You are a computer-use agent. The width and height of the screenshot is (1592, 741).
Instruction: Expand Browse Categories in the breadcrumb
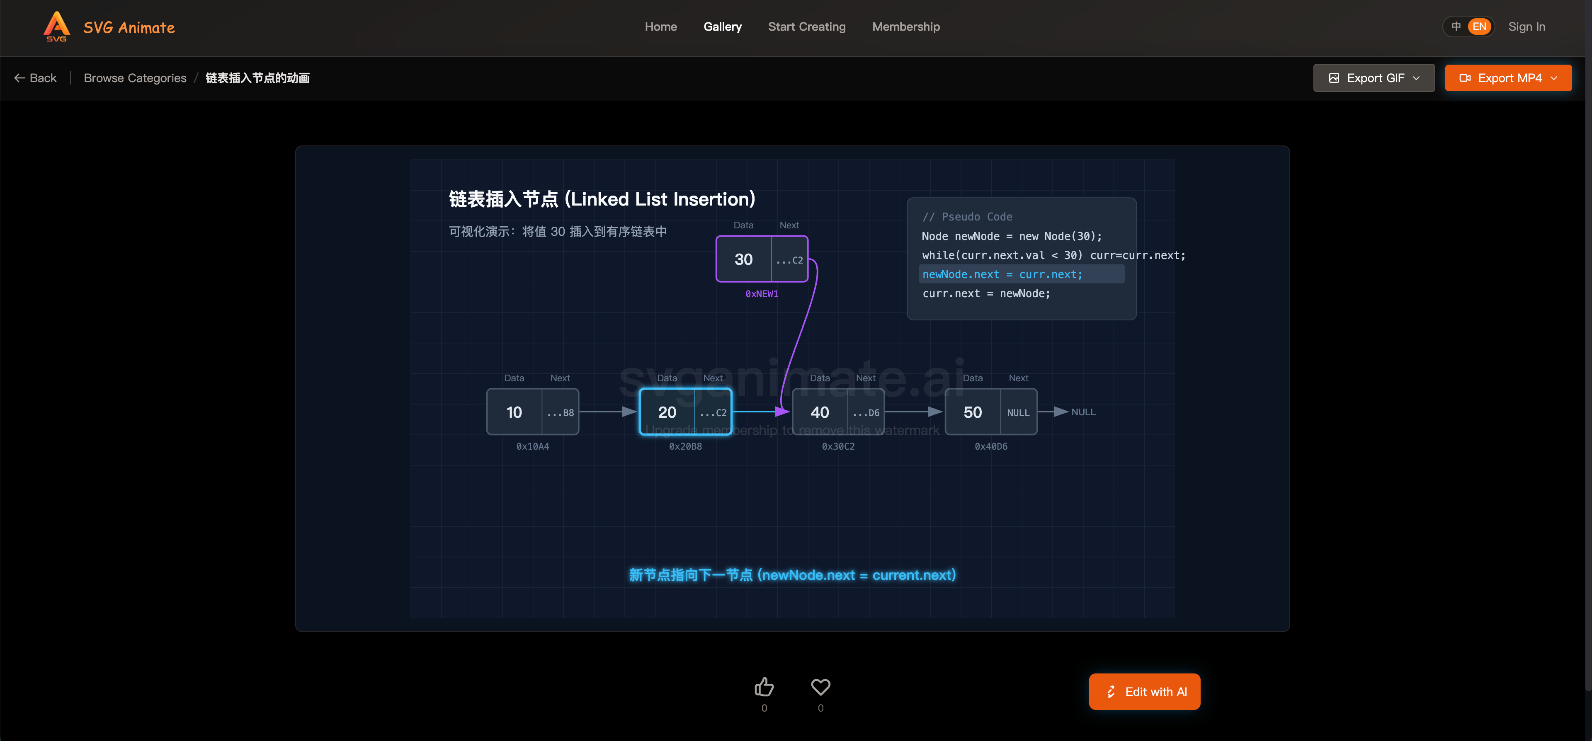click(x=135, y=78)
